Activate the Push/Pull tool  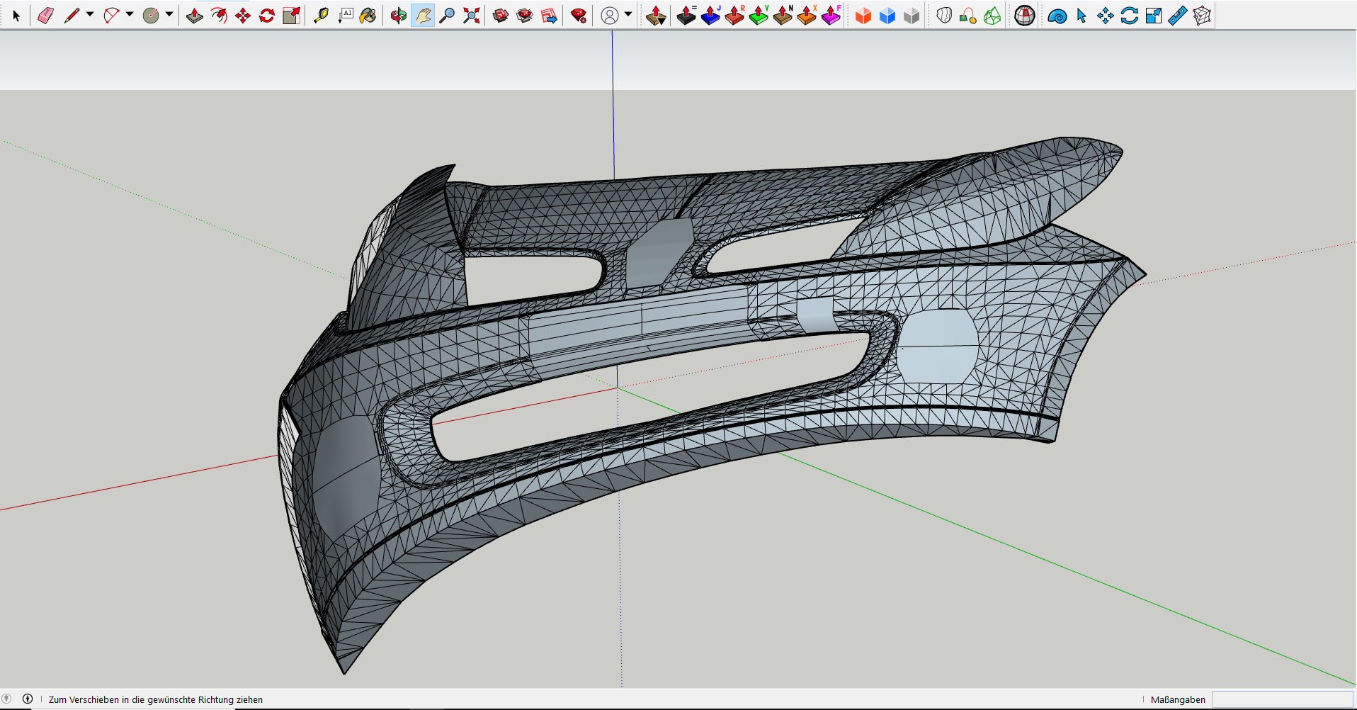(195, 16)
